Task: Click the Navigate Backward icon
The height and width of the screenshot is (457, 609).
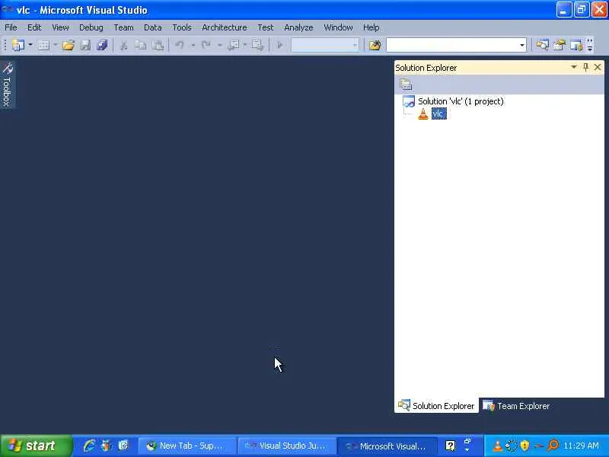Action: (x=234, y=45)
